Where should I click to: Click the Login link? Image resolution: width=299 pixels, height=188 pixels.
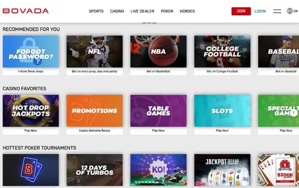260,11
